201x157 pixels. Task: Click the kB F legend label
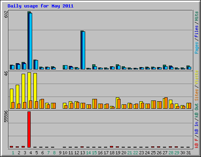click(x=196, y=143)
